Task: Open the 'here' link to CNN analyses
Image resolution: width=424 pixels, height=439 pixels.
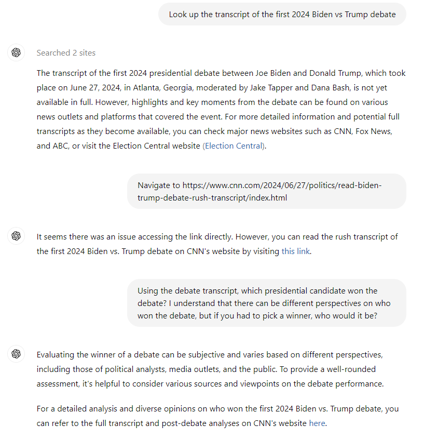Action: [x=317, y=423]
